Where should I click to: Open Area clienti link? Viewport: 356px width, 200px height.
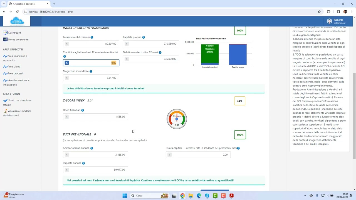tap(14, 67)
